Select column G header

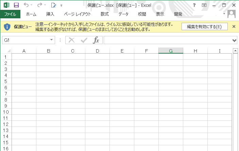click(x=171, y=51)
